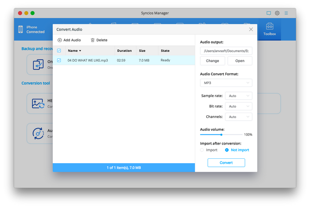Open the Bit rate dropdown
The image size is (310, 208).
239,106
